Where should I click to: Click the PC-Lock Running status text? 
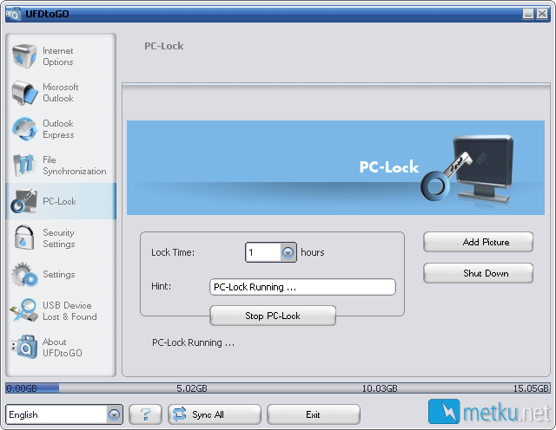click(193, 342)
